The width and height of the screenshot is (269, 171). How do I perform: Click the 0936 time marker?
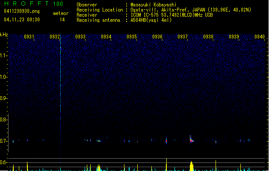(157, 37)
